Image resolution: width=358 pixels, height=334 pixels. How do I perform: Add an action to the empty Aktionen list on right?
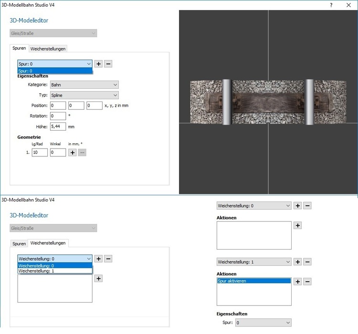(x=297, y=225)
